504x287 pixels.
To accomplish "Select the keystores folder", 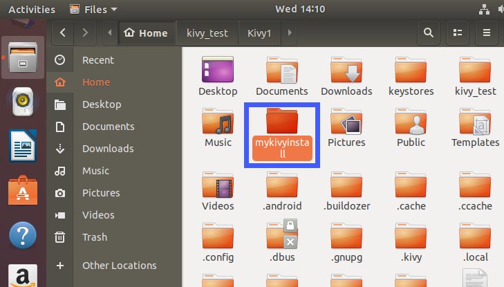I will point(411,77).
